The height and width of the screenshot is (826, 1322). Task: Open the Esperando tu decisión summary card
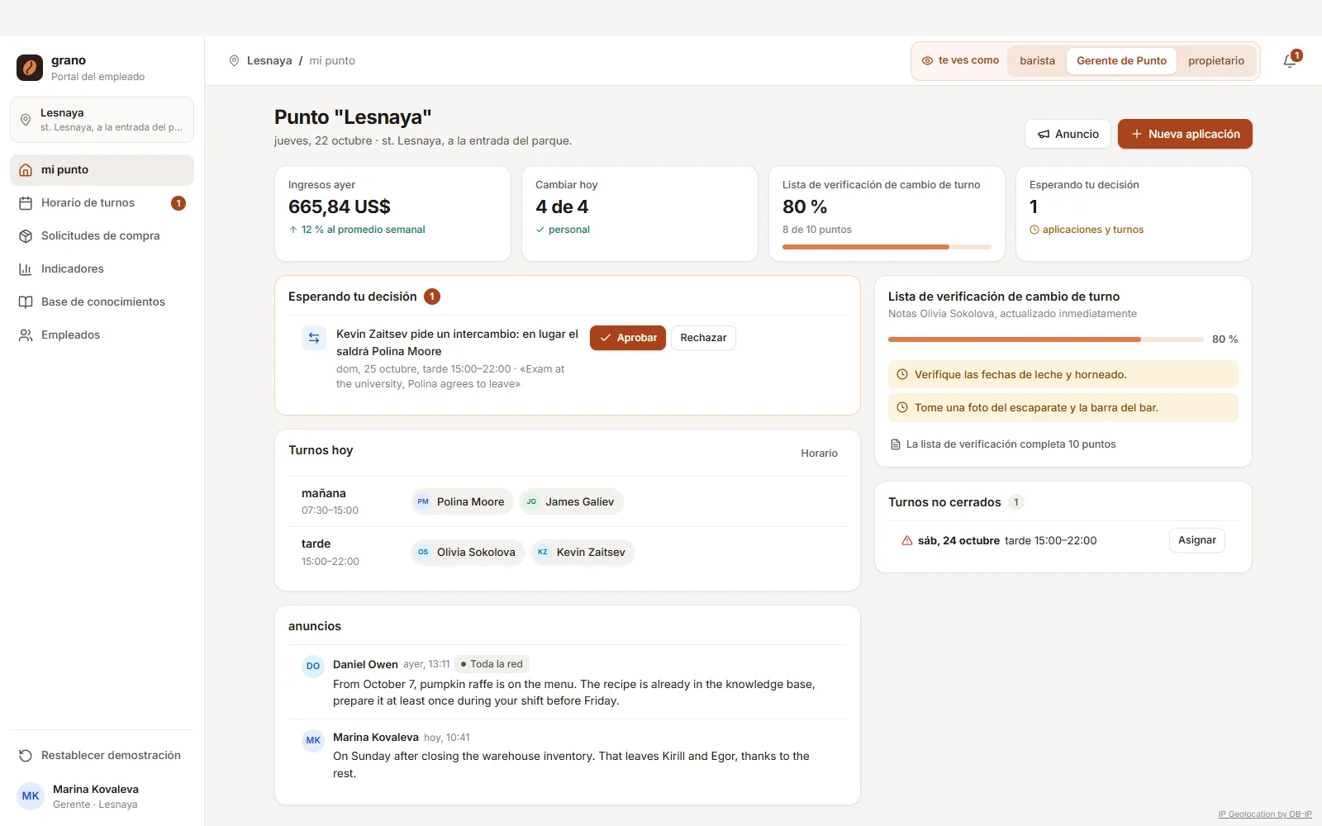click(1134, 214)
